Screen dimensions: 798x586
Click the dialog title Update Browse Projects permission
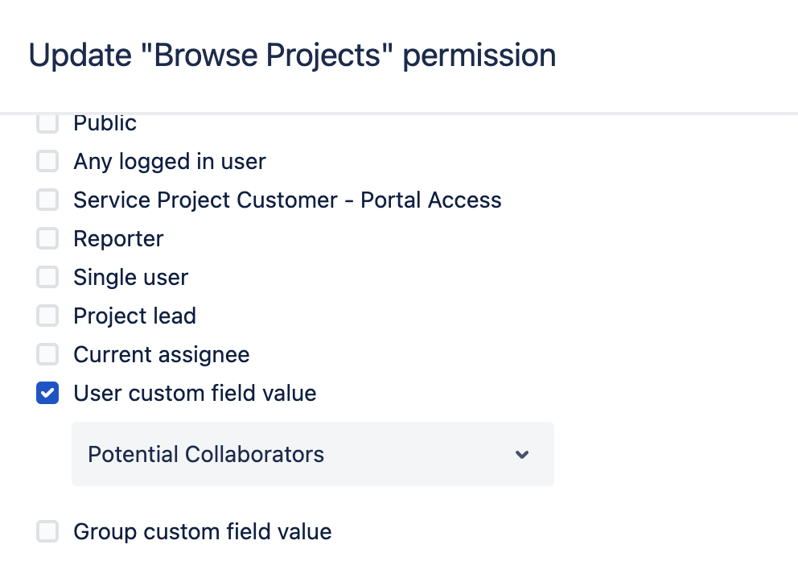292,55
